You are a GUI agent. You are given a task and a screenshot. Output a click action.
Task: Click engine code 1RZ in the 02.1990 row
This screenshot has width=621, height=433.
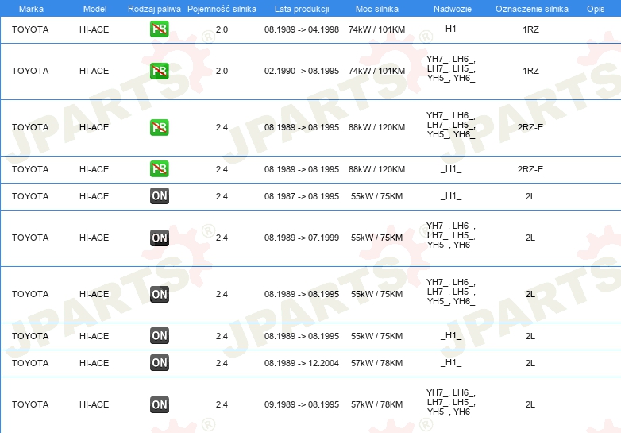tap(530, 71)
